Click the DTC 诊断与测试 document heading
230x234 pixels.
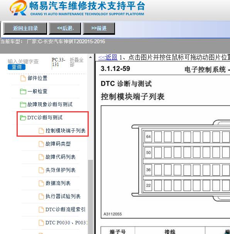click(126, 83)
